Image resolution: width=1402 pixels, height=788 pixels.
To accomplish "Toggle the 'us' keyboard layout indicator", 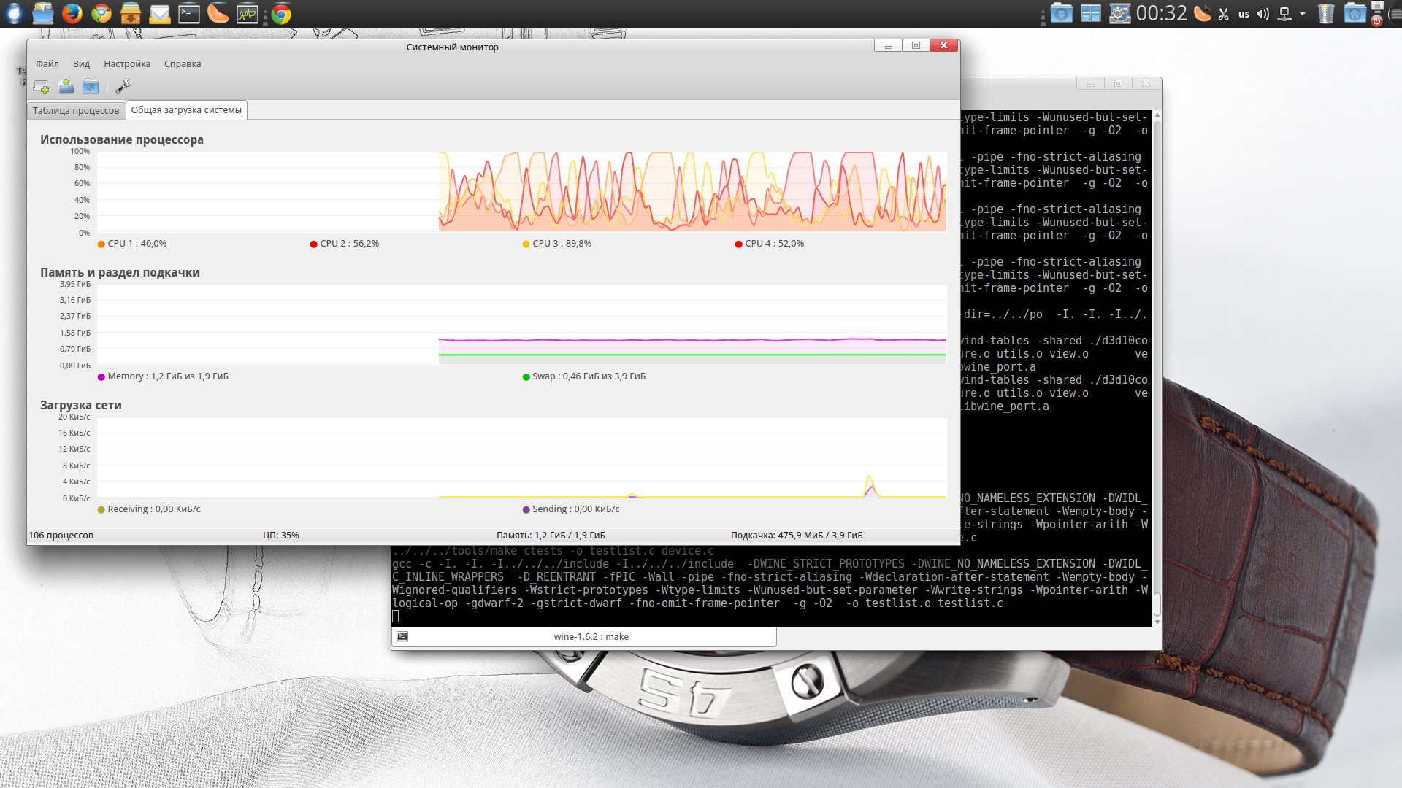I will (1243, 14).
